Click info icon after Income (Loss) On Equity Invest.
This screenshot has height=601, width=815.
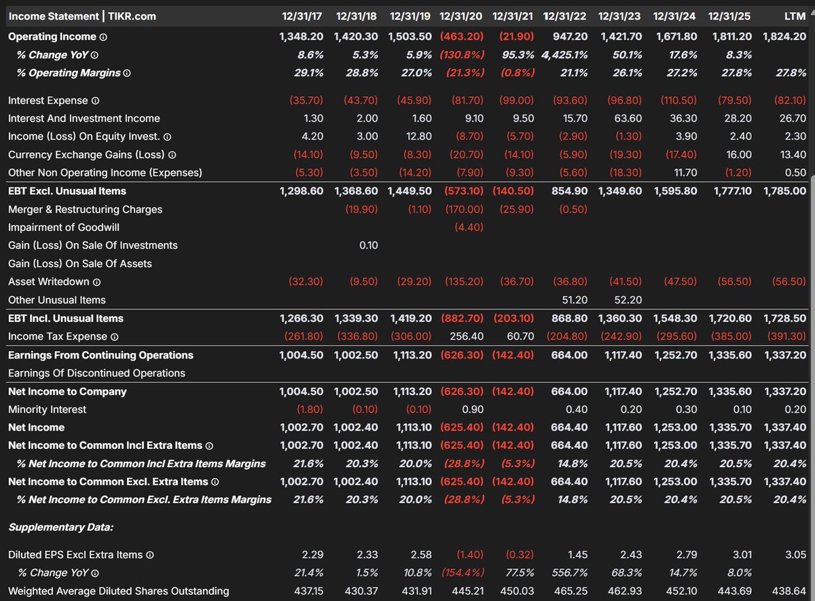(x=167, y=136)
